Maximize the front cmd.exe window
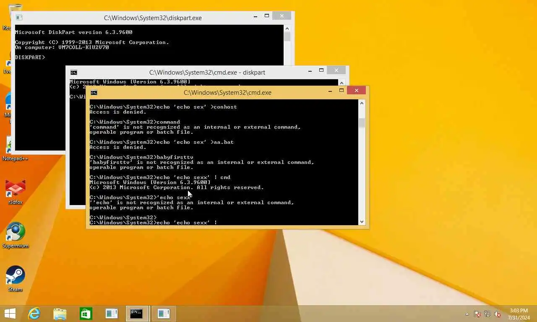Viewport: 537px width, 322px height. click(x=341, y=91)
